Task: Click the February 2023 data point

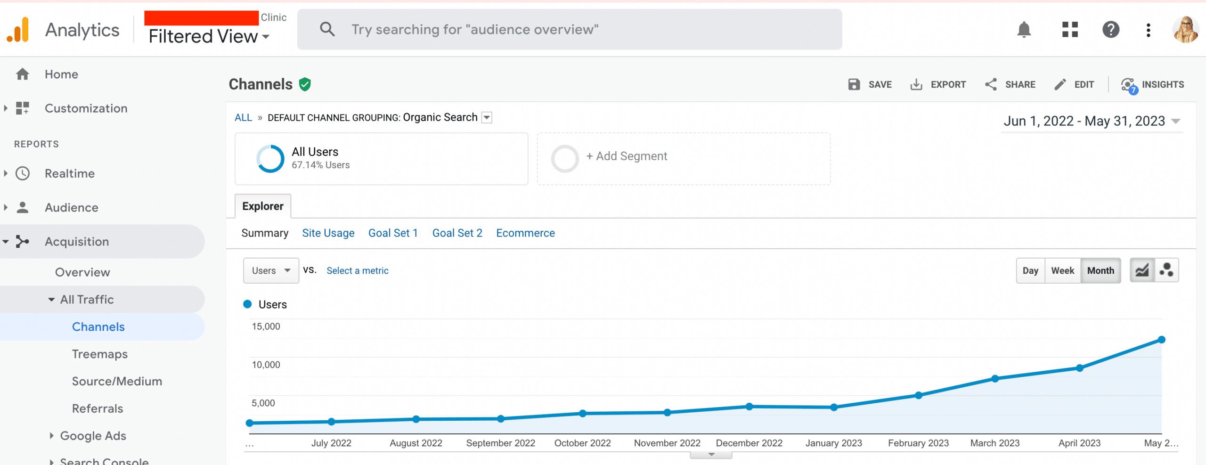Action: (x=918, y=395)
